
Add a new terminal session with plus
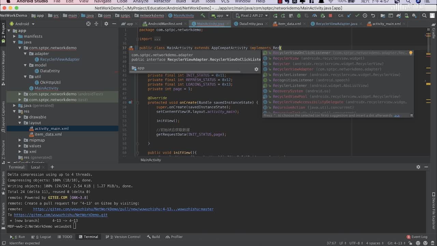coord(52,167)
